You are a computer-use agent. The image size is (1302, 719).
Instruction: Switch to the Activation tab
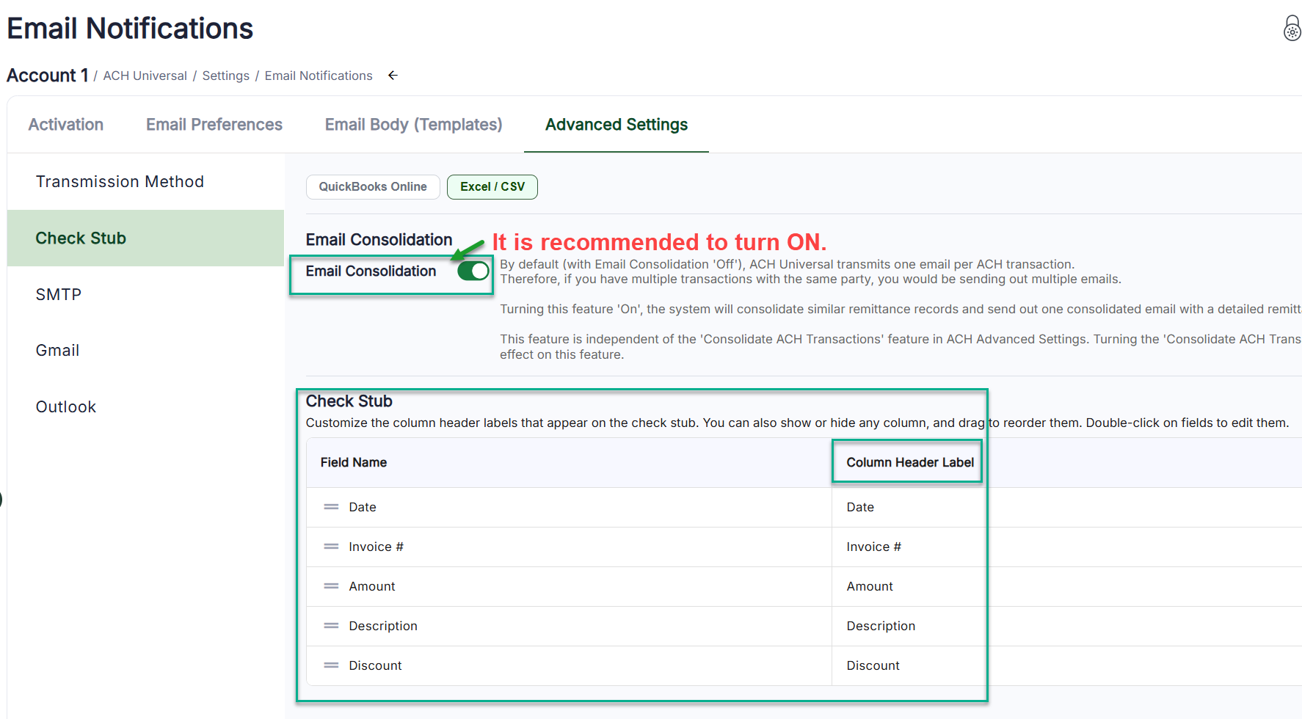tap(66, 125)
